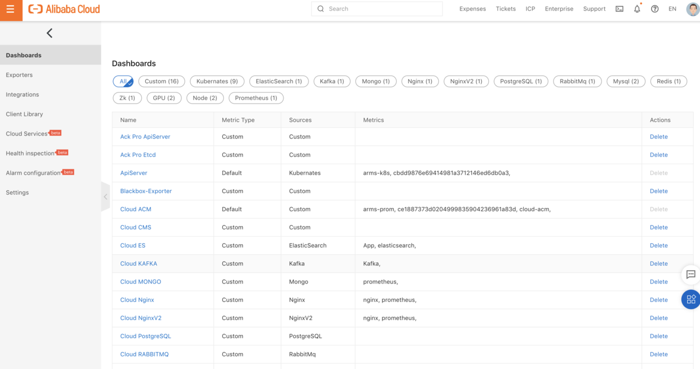Open the Cloud ES dashboard

point(132,245)
